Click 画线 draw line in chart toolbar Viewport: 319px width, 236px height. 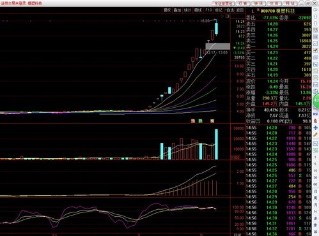198,10
